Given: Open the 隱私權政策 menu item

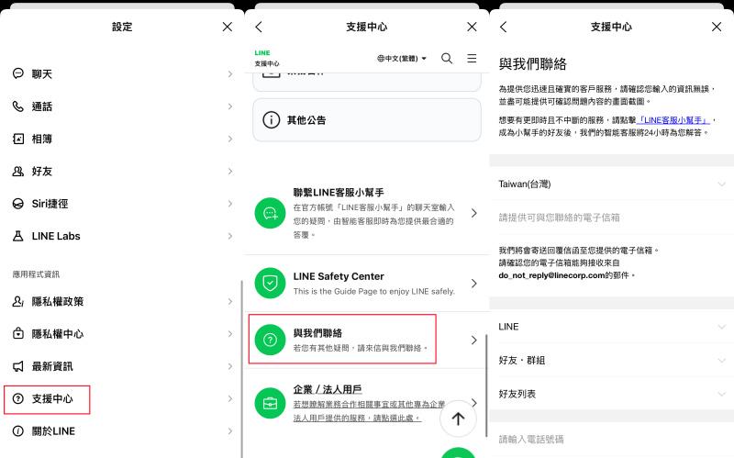Looking at the screenshot, I should coord(122,301).
